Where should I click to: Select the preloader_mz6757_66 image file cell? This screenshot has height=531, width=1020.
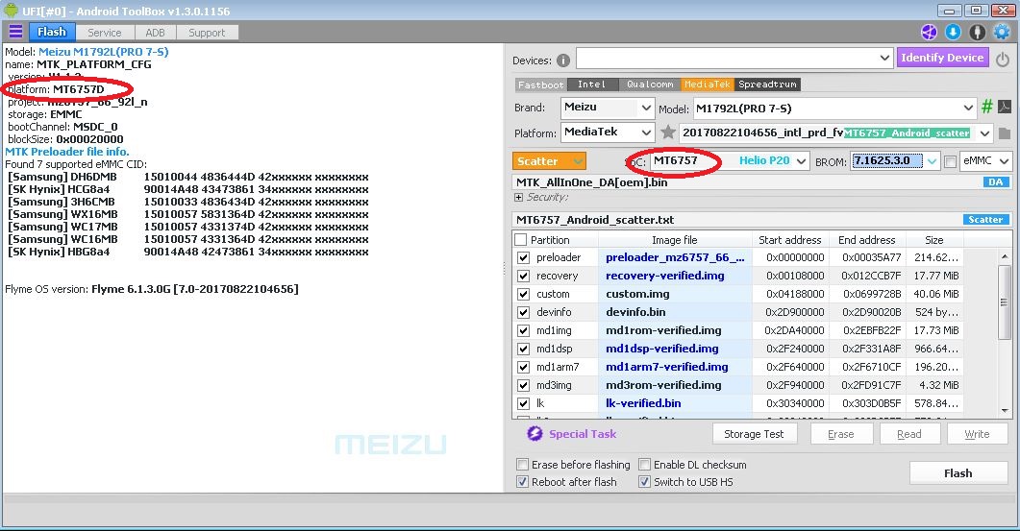pyautogui.click(x=675, y=257)
